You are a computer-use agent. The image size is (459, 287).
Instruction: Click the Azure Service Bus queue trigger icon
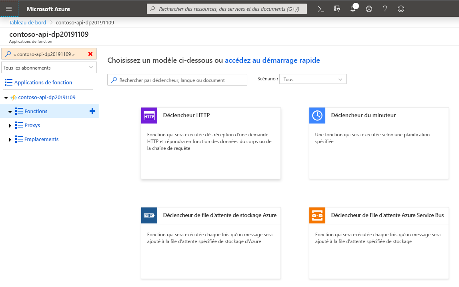point(317,215)
